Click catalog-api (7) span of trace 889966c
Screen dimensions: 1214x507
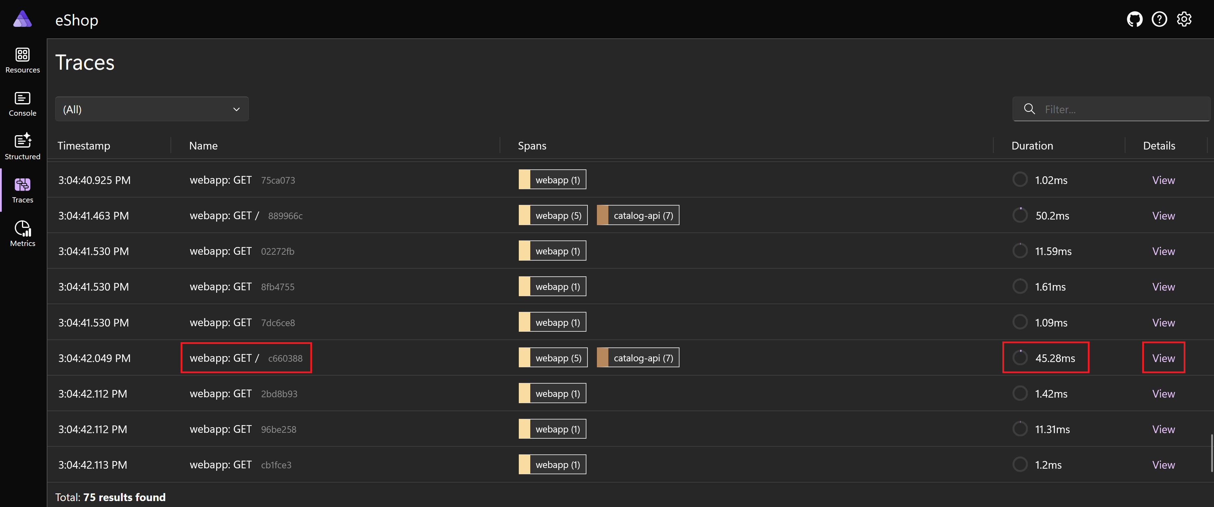[638, 215]
